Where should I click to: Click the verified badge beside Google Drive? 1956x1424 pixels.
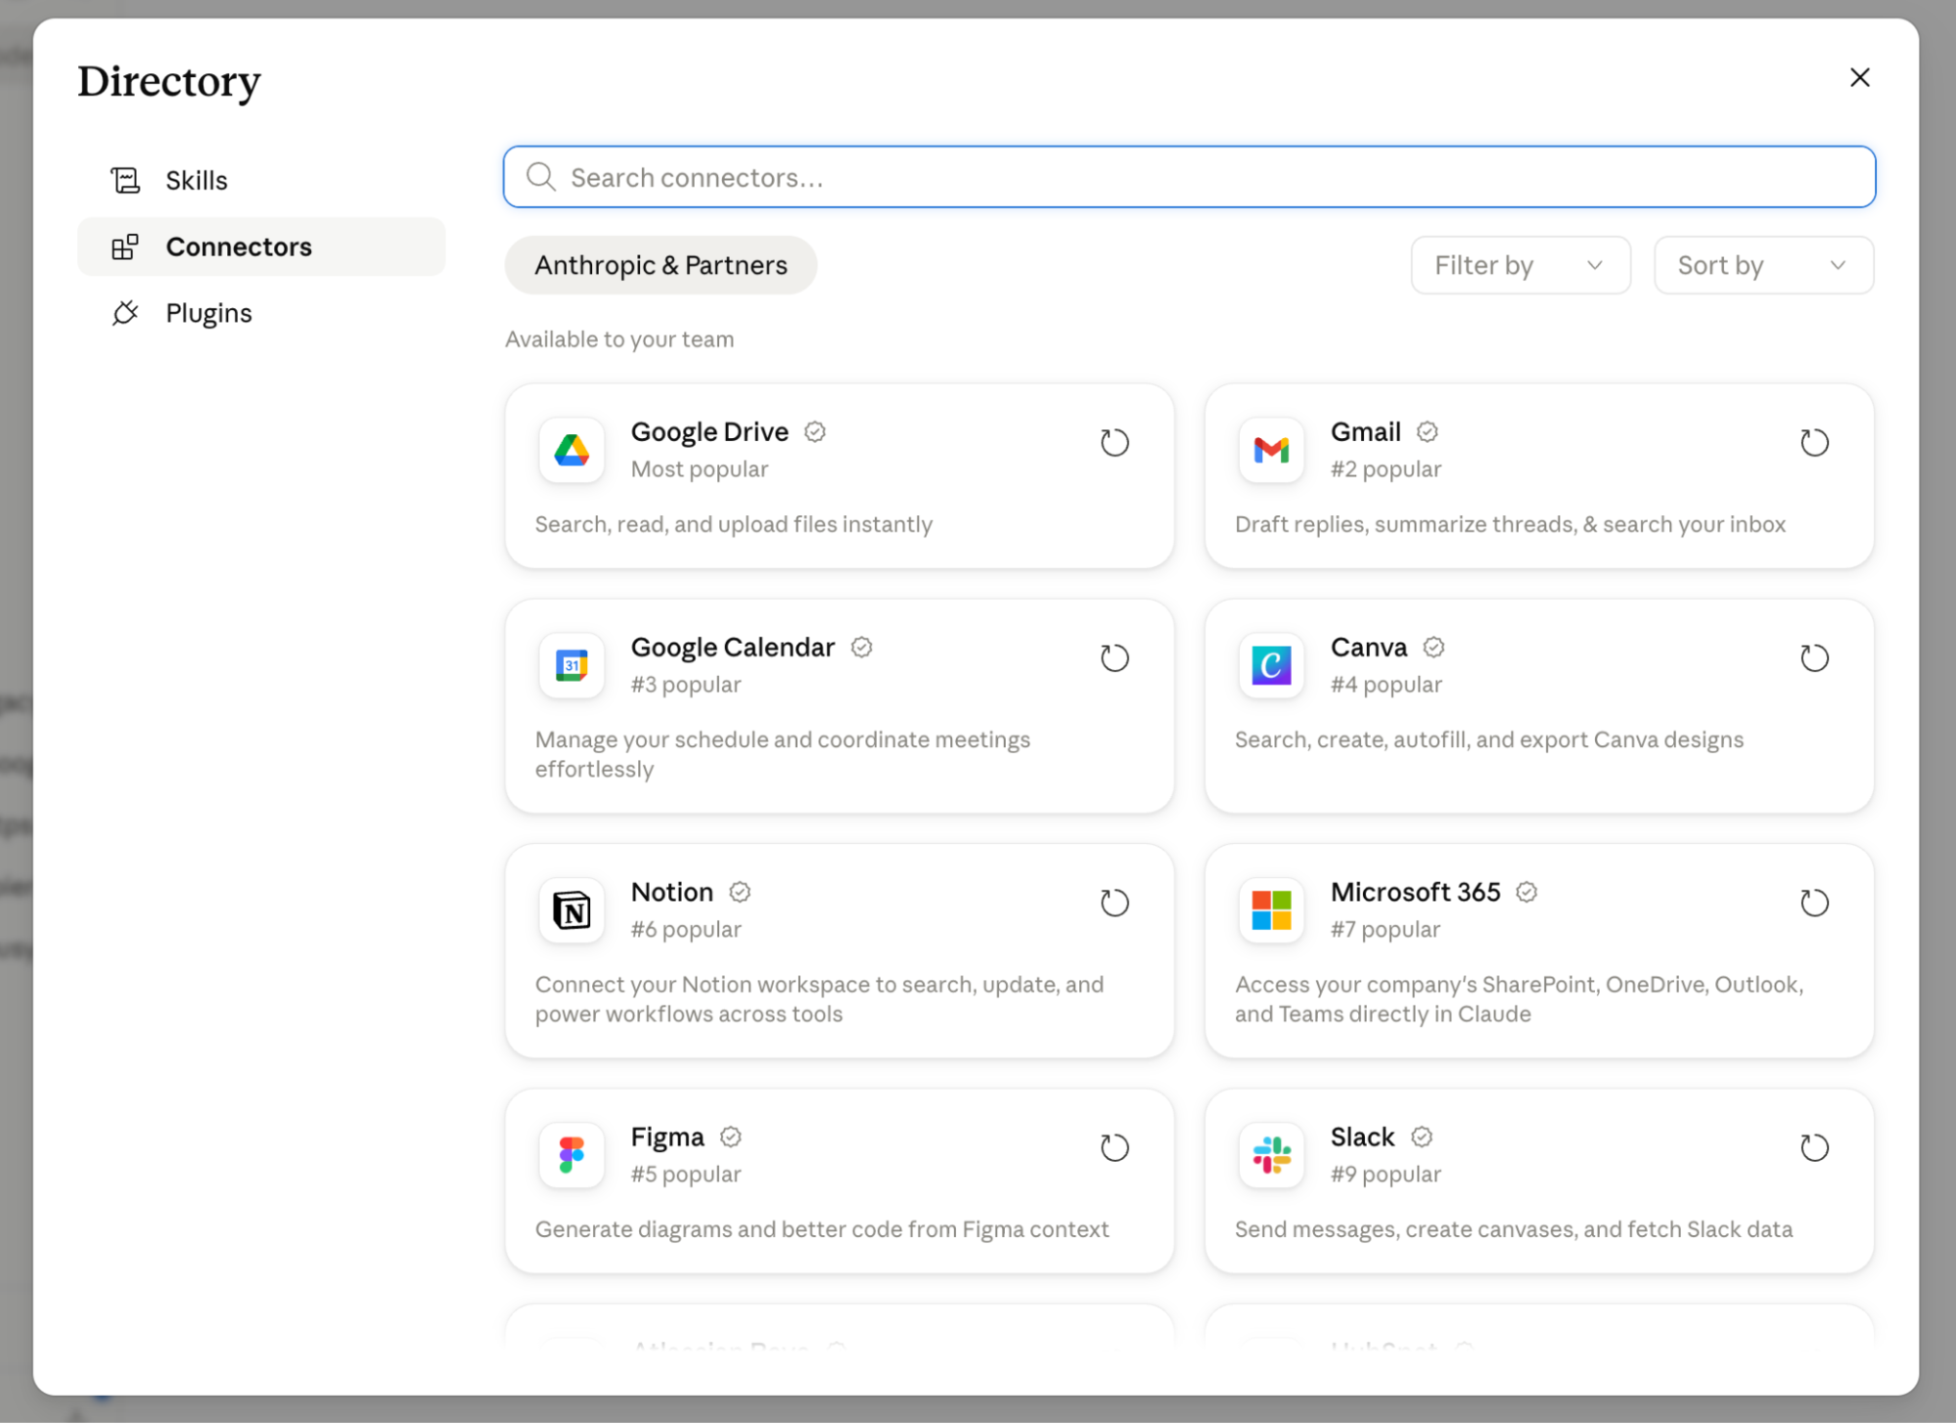tap(815, 431)
